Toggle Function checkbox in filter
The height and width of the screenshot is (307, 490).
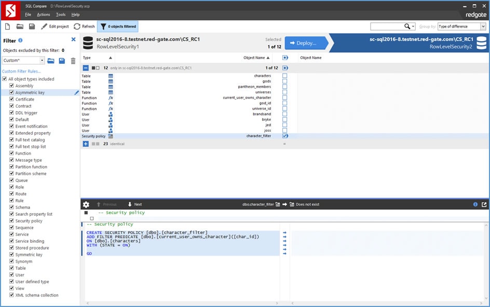pos(11,153)
